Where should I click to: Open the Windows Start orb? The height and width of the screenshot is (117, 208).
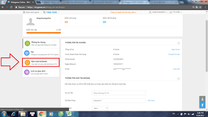click(4, 114)
